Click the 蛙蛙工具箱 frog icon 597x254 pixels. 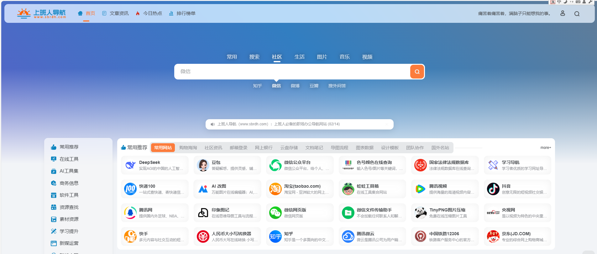348,189
